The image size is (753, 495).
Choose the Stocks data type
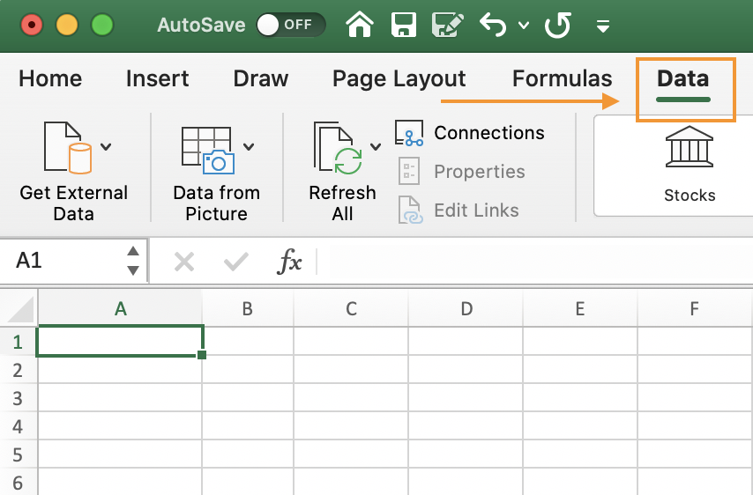690,164
